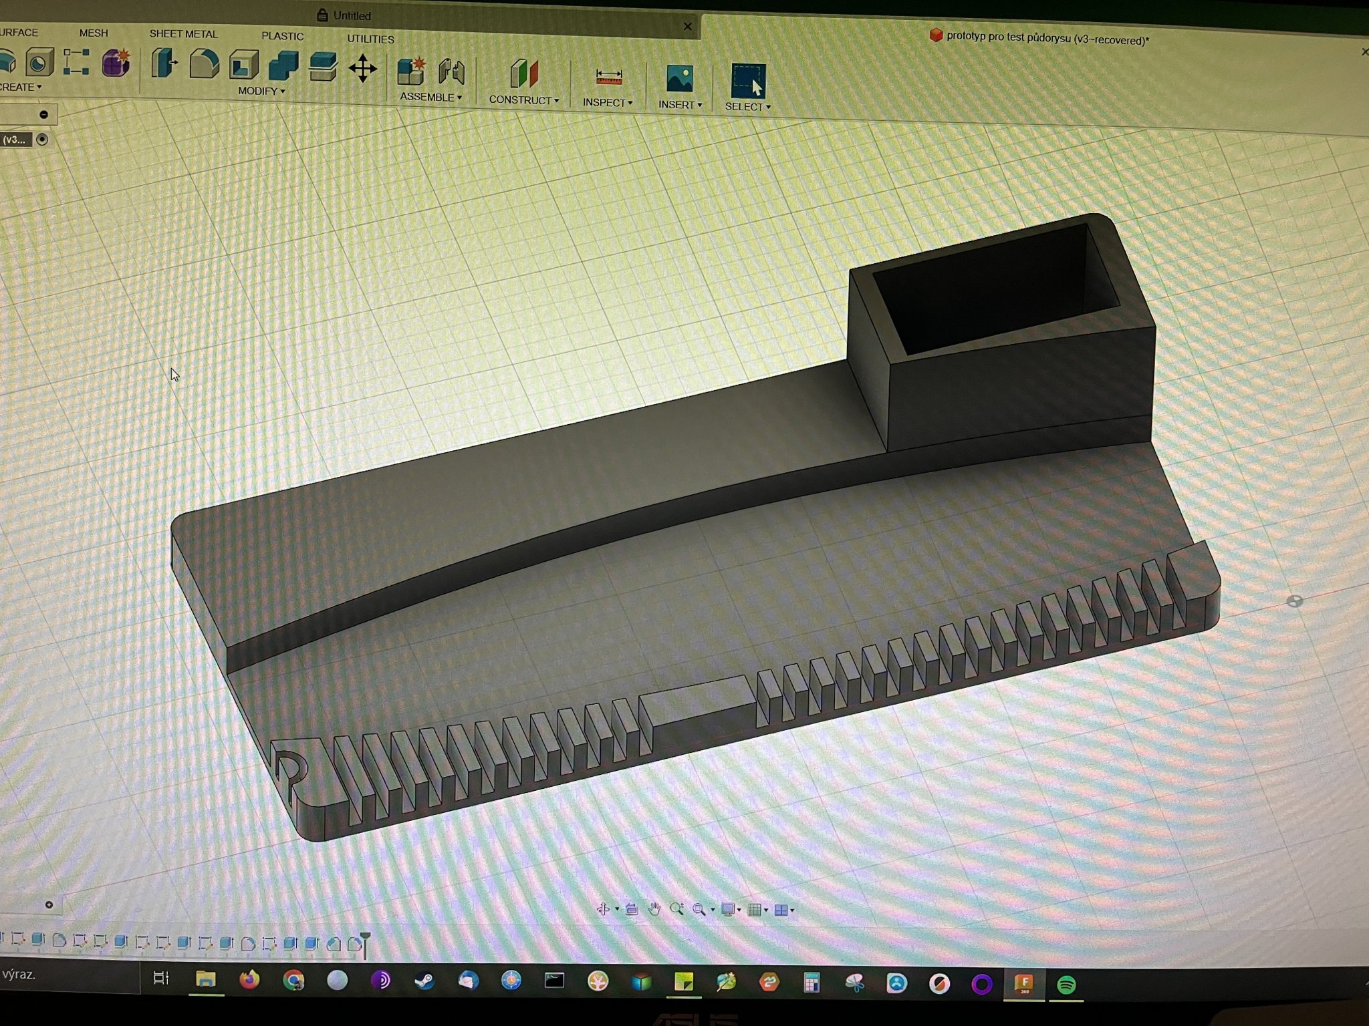Expand the comments panel plus button

point(49,904)
